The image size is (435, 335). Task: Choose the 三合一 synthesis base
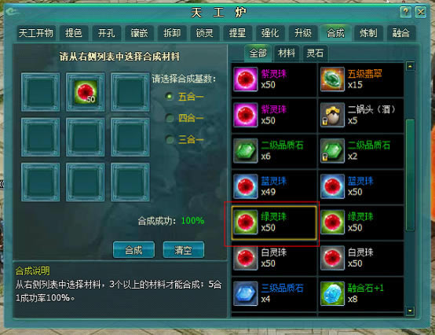tap(169, 139)
